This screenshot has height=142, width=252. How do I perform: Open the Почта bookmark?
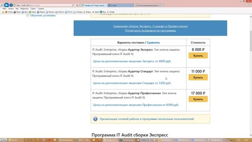[69, 12]
